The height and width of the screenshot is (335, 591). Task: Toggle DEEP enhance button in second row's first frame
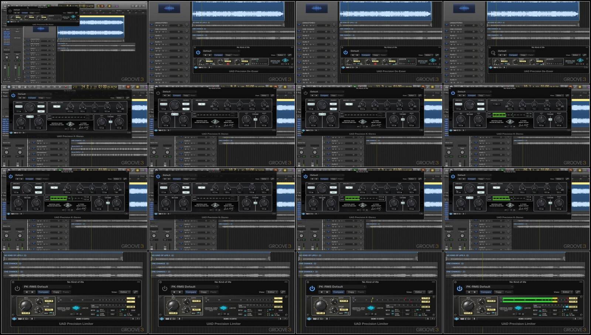pyautogui.click(x=41, y=106)
